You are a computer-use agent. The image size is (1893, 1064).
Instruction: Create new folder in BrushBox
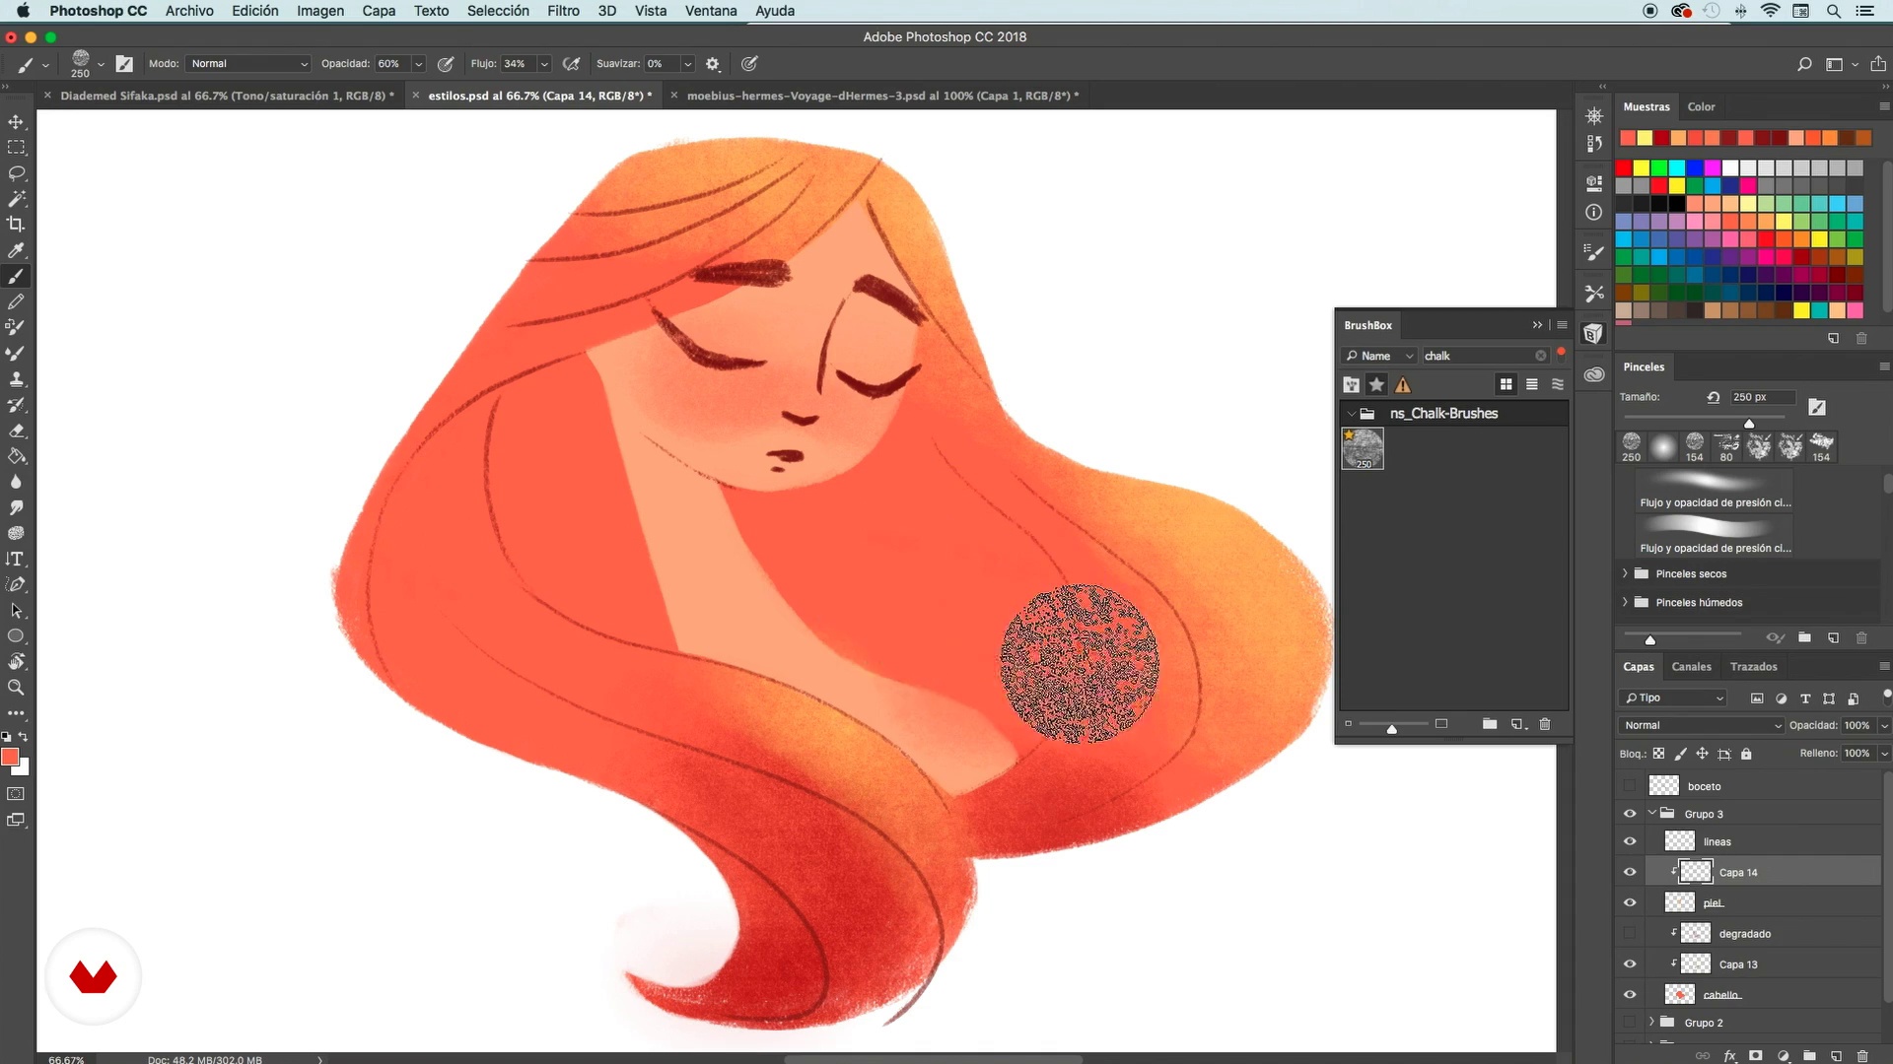[x=1490, y=724]
